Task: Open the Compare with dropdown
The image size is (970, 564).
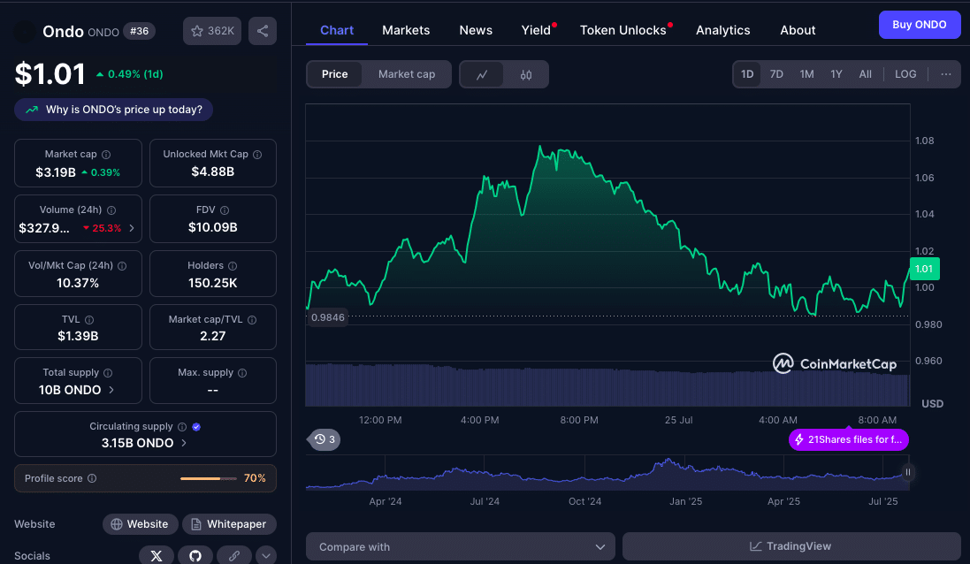Action: pyautogui.click(x=461, y=546)
